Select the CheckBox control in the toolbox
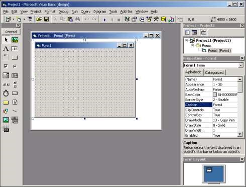The height and width of the screenshot is (187, 246). pyautogui.click(x=6, y=66)
